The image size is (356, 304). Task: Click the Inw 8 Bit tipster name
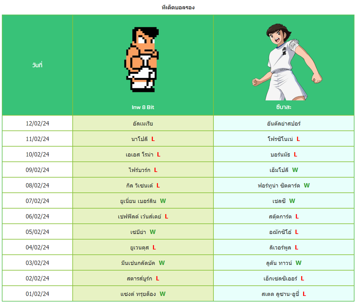pyautogui.click(x=143, y=107)
